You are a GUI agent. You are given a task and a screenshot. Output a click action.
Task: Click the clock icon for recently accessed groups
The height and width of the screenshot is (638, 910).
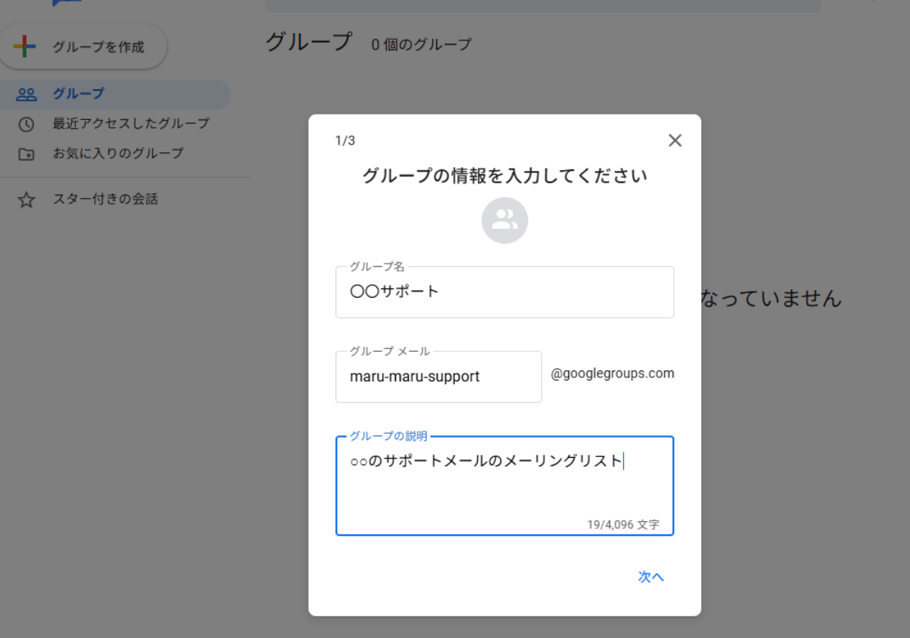26,124
